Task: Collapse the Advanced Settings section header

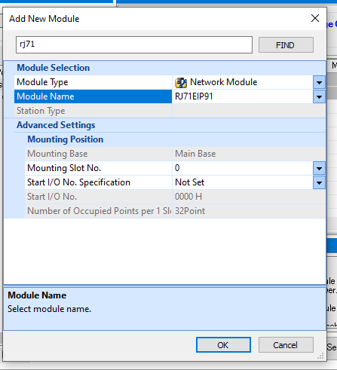Action: (x=56, y=125)
